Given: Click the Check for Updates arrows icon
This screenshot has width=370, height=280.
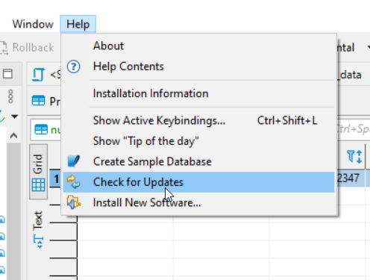Looking at the screenshot, I should [74, 181].
